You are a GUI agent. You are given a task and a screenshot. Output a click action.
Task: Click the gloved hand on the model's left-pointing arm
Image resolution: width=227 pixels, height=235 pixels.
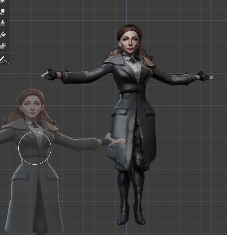[x=51, y=75]
